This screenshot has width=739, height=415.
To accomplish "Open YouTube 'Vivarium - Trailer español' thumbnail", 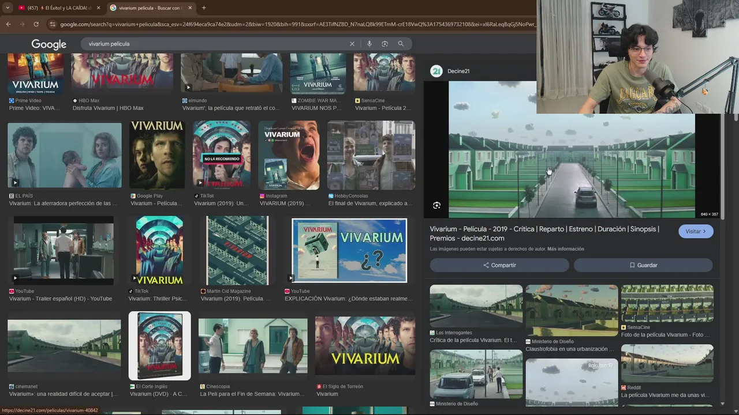I will coord(64,250).
